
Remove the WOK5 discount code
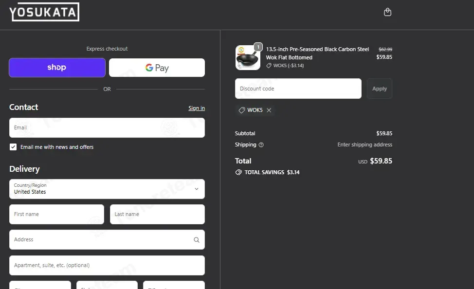(269, 110)
